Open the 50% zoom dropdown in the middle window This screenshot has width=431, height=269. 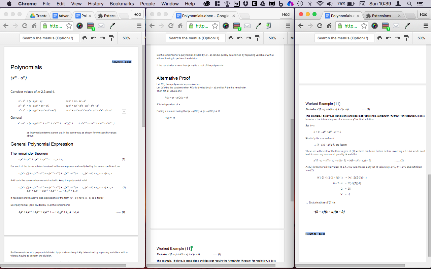pyautogui.click(x=276, y=38)
